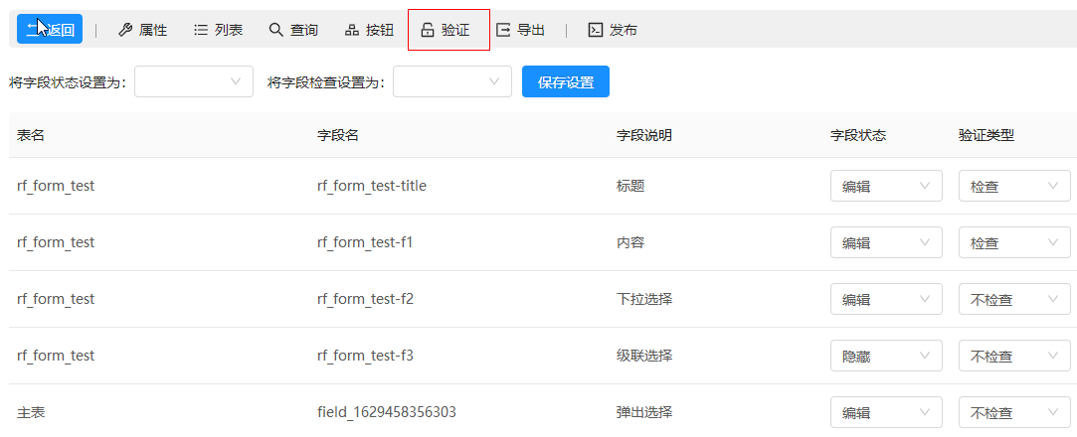Click the list icon for 列表
This screenshot has width=1077, height=437.
pos(201,30)
